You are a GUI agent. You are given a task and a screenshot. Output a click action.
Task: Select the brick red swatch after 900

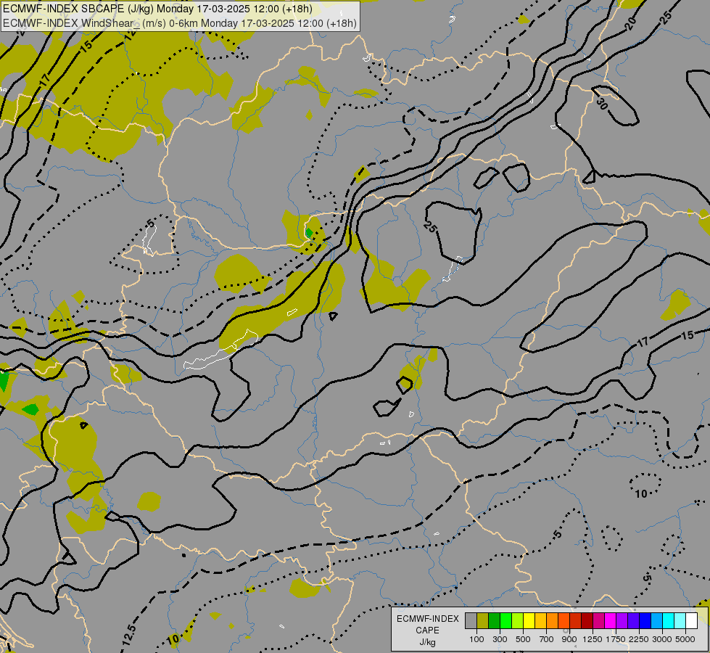(x=576, y=621)
